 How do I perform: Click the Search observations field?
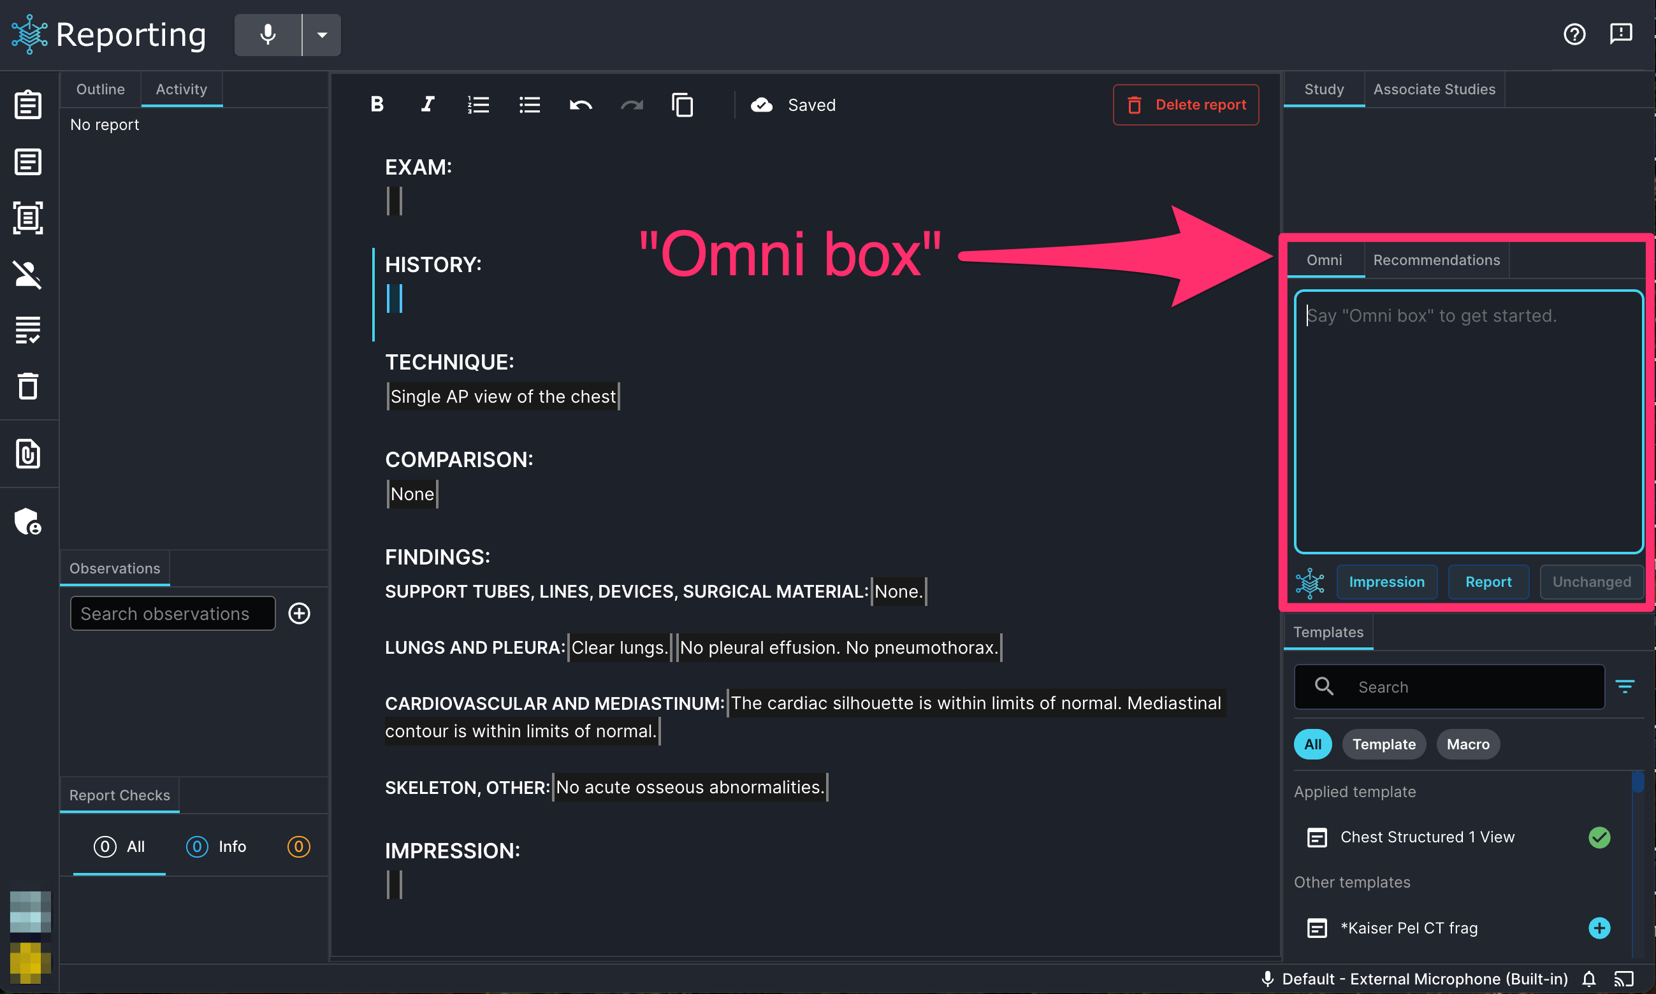[x=173, y=614]
